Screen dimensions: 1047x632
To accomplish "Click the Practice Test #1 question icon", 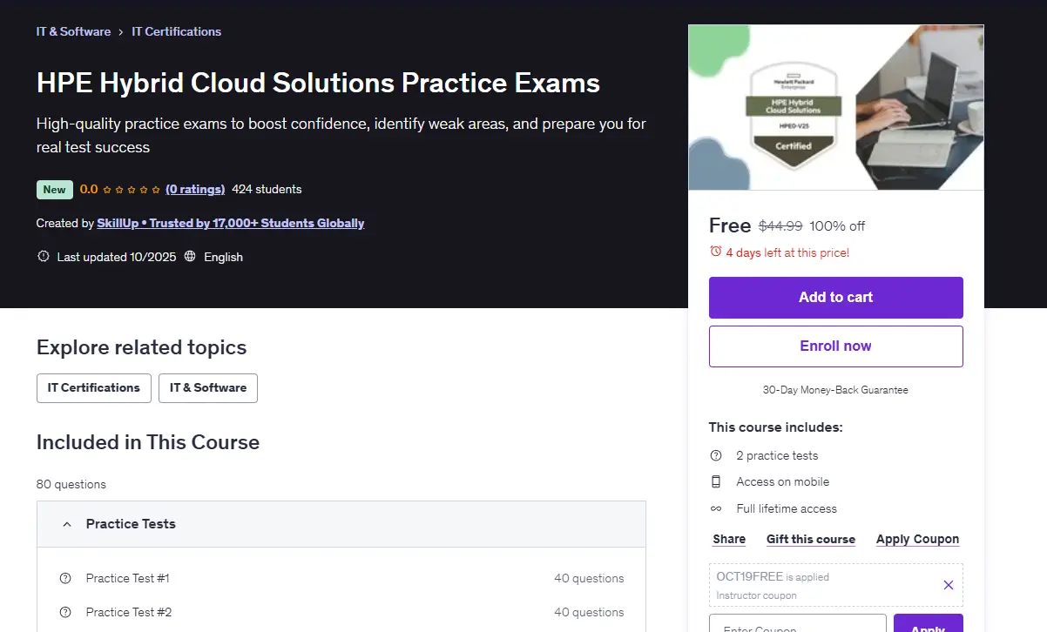I will click(x=65, y=578).
